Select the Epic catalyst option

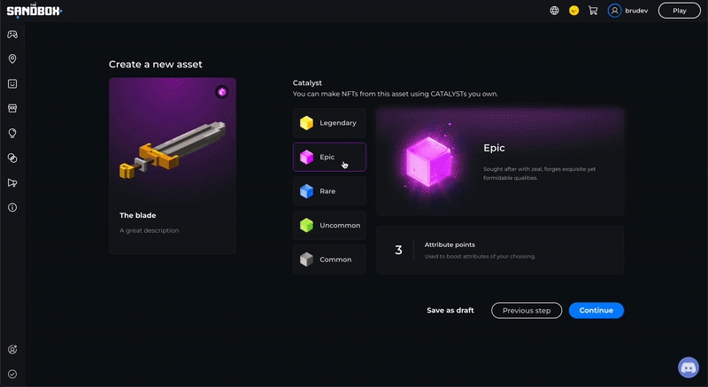(329, 157)
